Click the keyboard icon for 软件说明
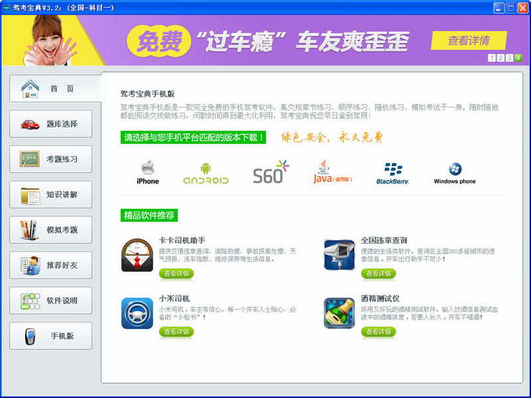531x398 pixels. tap(30, 301)
